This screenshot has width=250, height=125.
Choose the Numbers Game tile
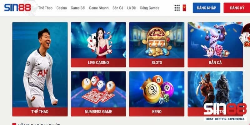[98, 94]
